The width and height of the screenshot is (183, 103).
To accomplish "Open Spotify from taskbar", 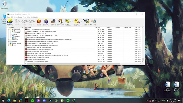I will pyautogui.click(x=68, y=100).
